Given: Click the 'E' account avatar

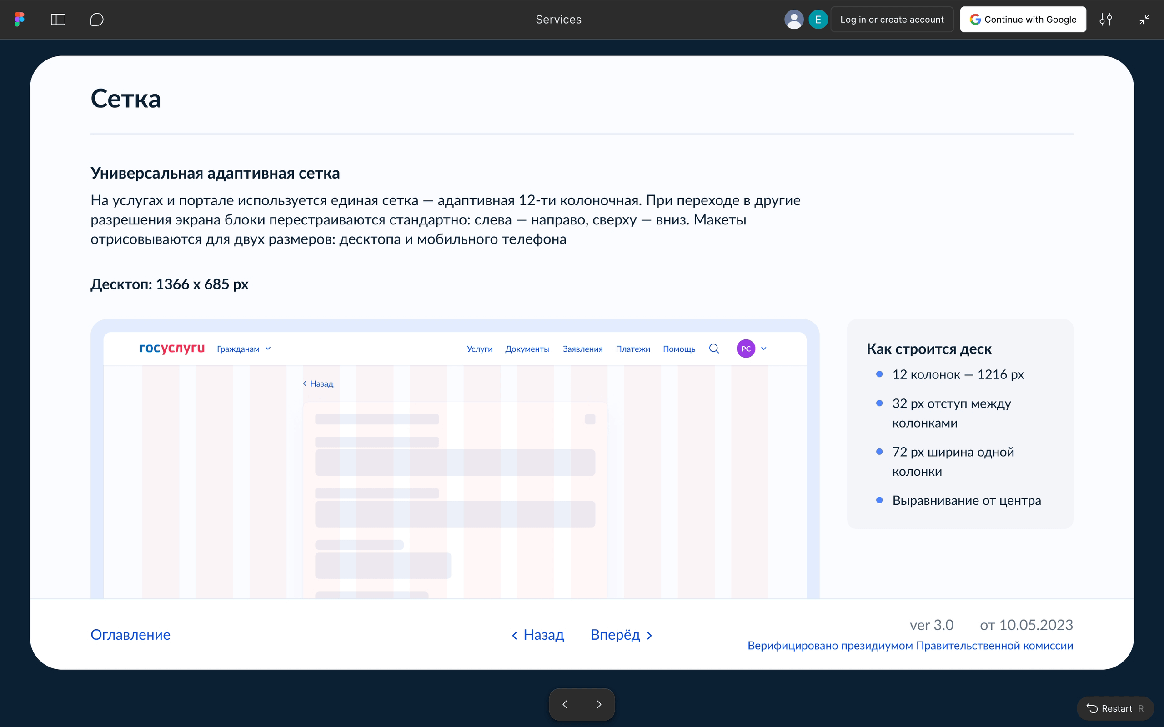Looking at the screenshot, I should [818, 19].
